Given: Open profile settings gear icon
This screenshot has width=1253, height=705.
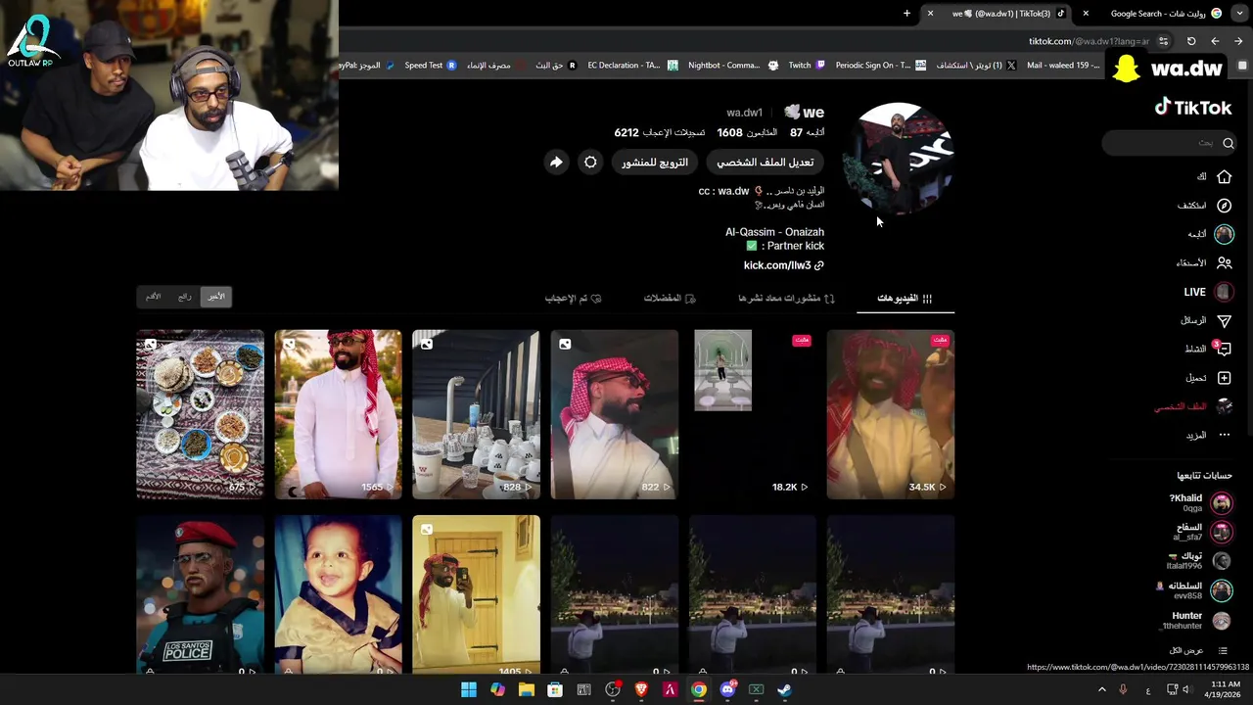Looking at the screenshot, I should pos(590,163).
